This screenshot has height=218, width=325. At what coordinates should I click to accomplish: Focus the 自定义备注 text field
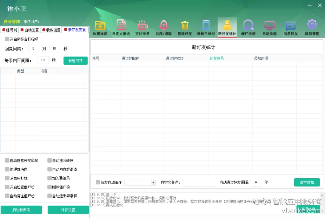coord(200,182)
